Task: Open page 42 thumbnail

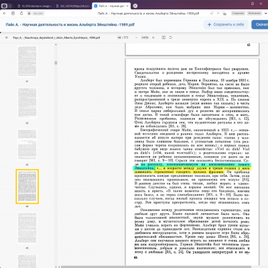Action: pos(27,103)
